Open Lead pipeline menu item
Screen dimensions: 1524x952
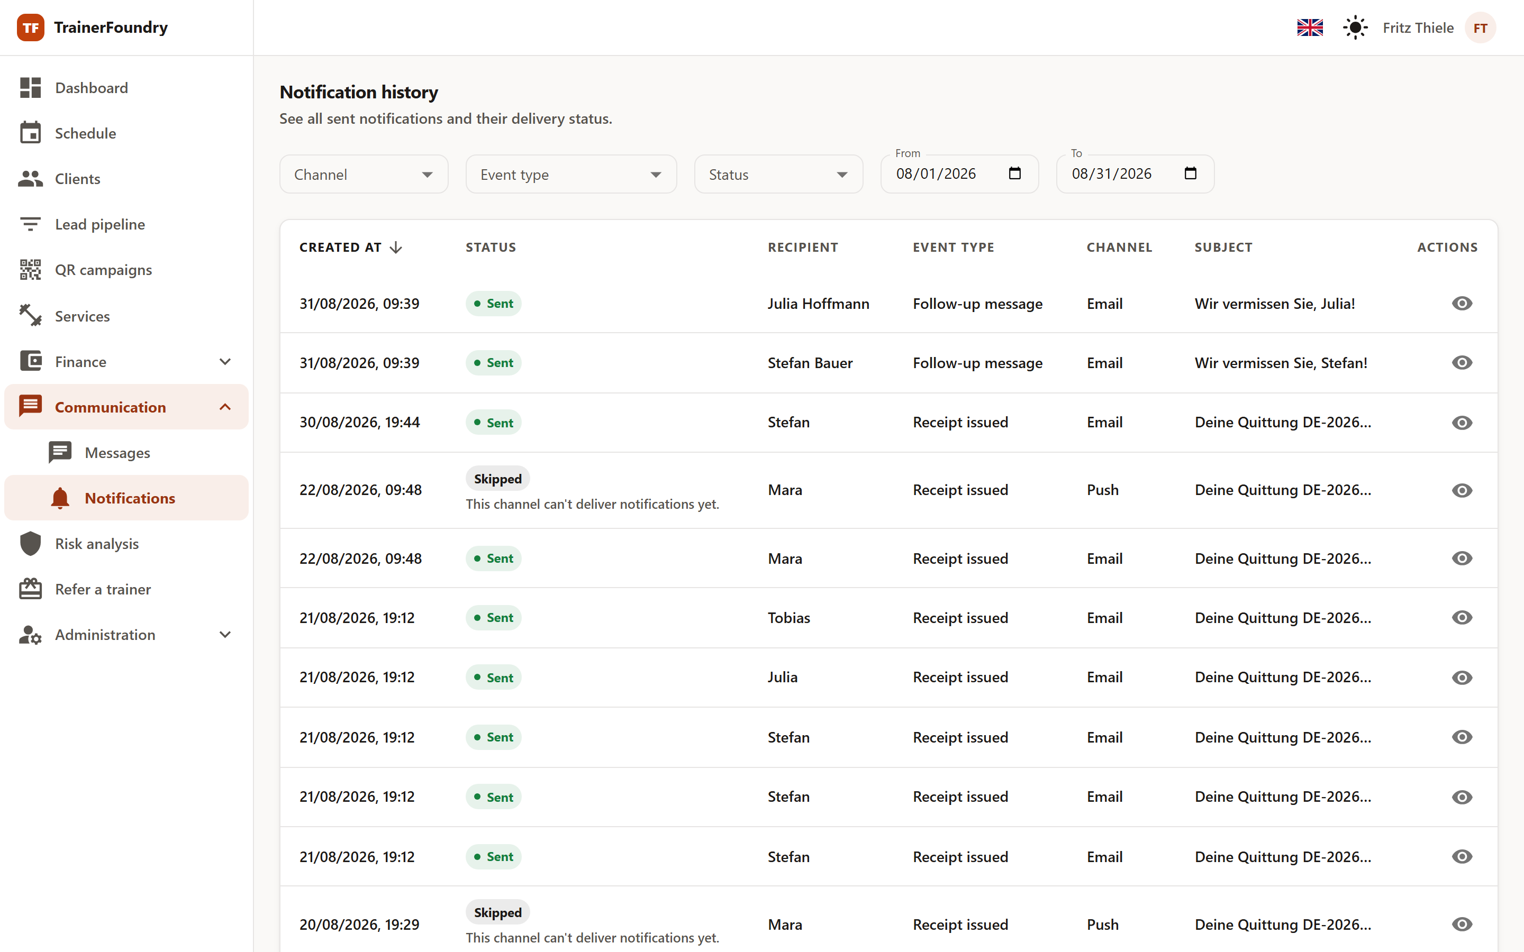(126, 224)
